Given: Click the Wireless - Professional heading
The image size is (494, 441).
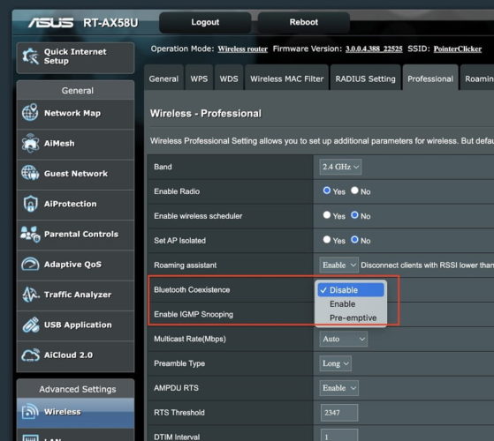Looking at the screenshot, I should [x=205, y=114].
